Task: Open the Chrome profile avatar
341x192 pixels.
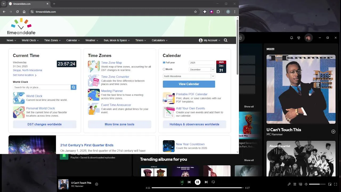Action: pos(228,12)
